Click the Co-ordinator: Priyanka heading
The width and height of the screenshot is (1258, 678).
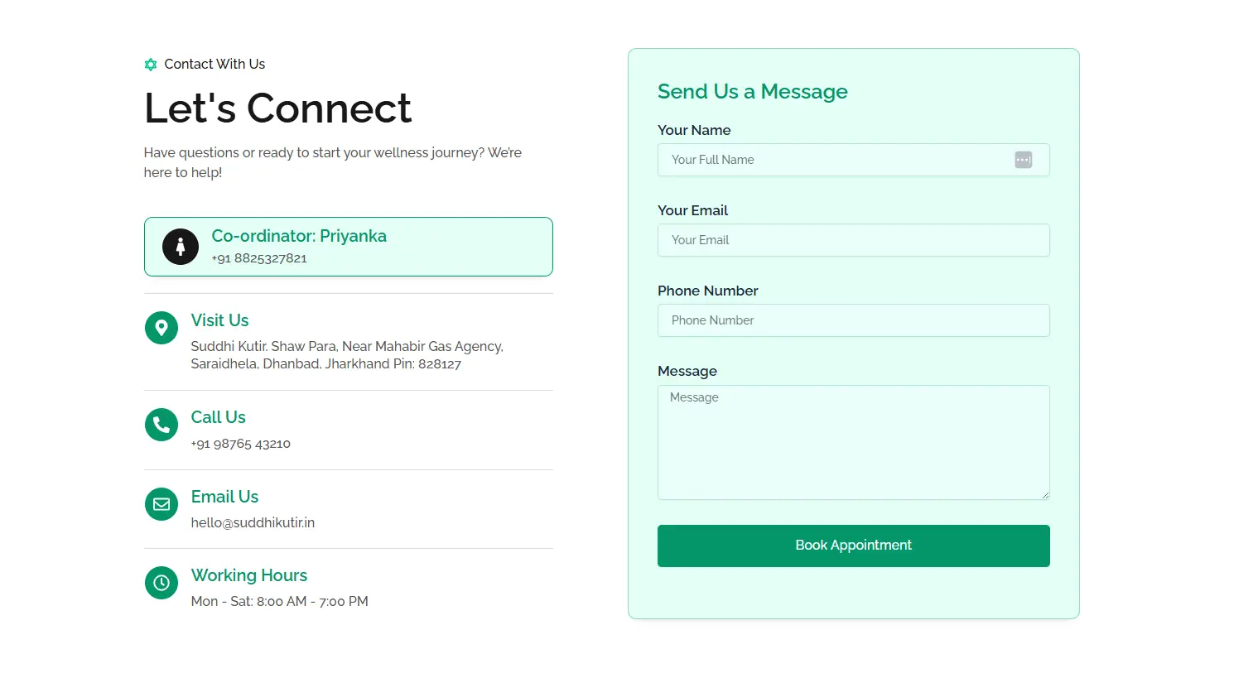(x=299, y=236)
